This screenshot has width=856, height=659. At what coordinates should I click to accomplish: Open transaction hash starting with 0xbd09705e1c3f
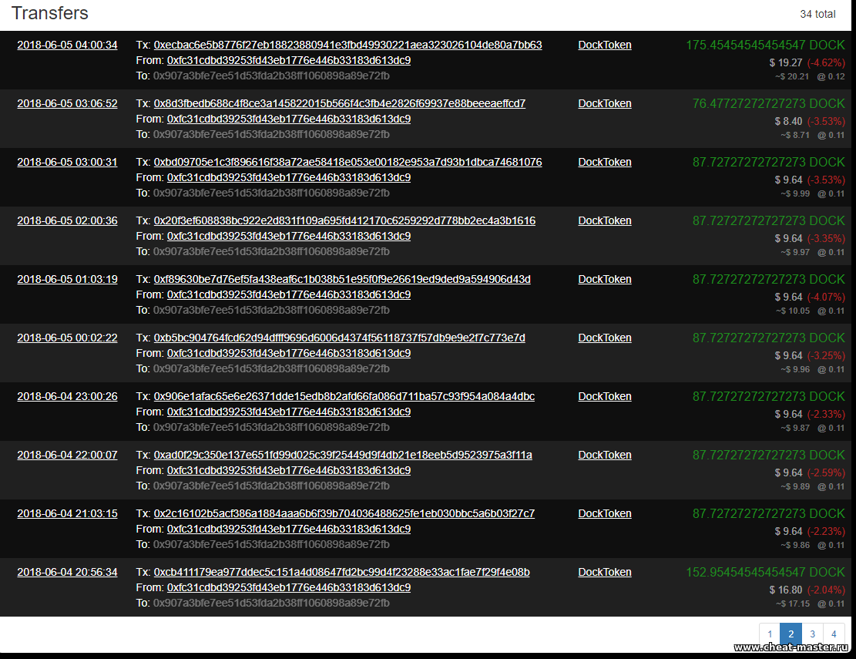click(347, 162)
